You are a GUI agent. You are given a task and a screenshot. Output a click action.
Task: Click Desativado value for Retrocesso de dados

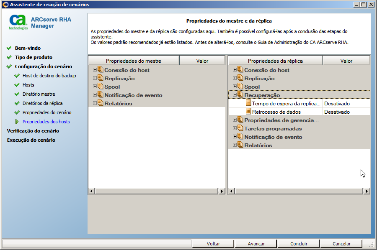[337, 112]
